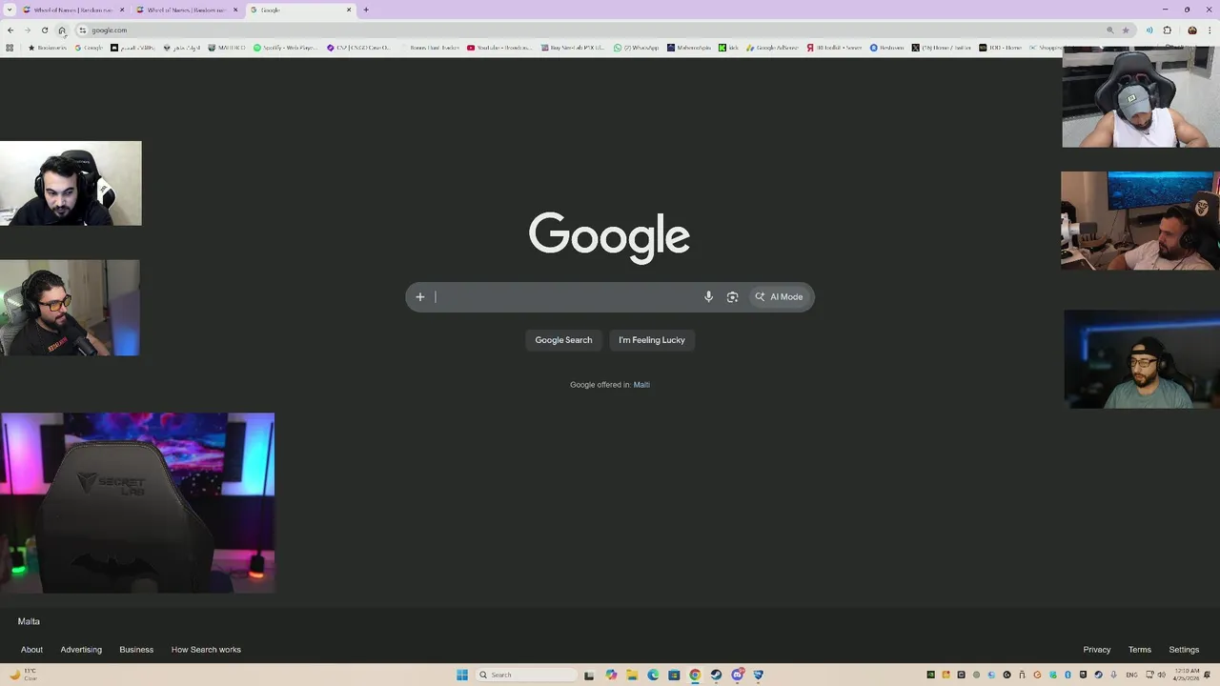
Task: Open the Terms footer link
Action: 1140,650
